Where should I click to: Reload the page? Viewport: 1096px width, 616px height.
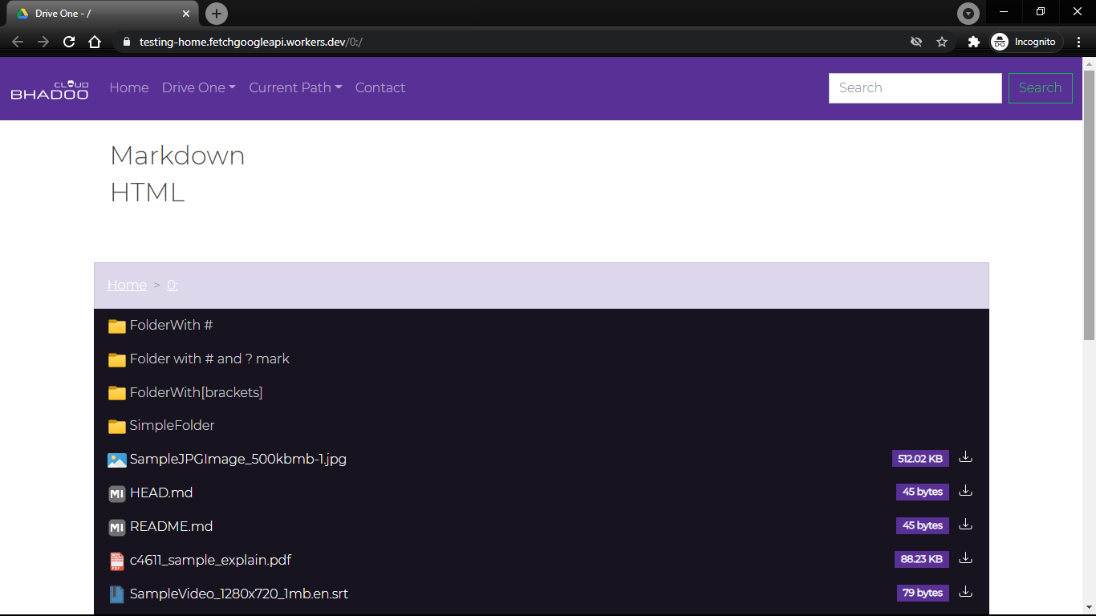click(69, 42)
